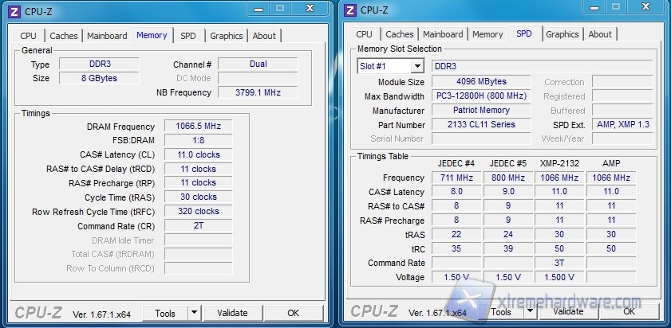Image resolution: width=671 pixels, height=328 pixels.
Task: Select Mainboard tab in left window
Action: [x=107, y=36]
